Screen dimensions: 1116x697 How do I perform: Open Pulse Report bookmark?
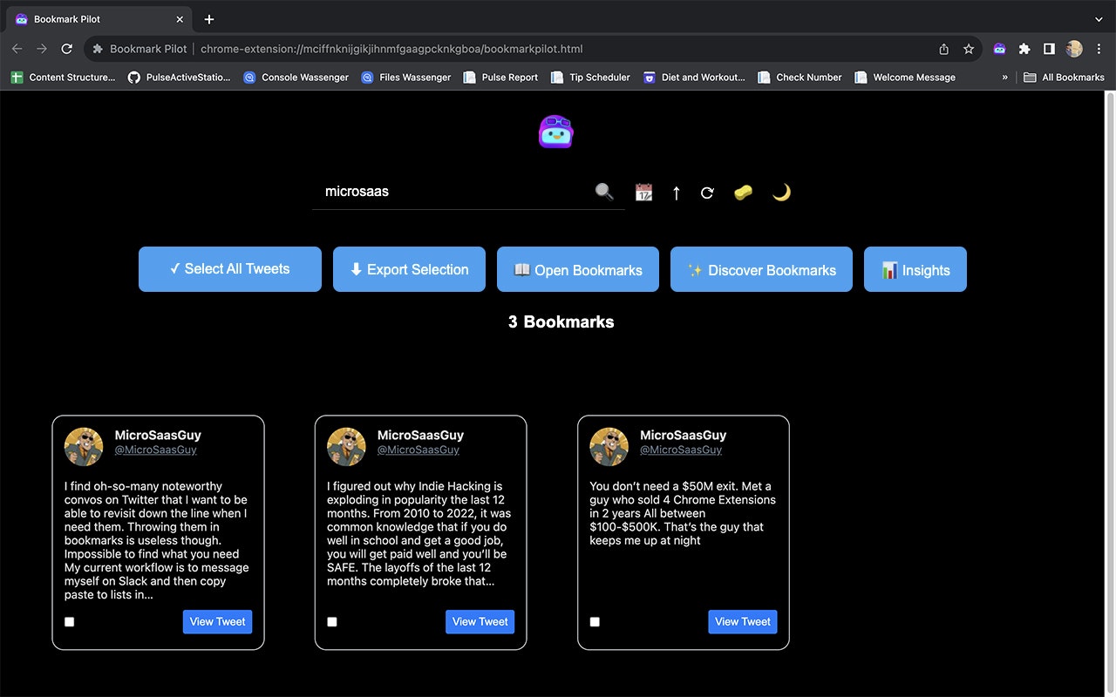click(x=500, y=77)
